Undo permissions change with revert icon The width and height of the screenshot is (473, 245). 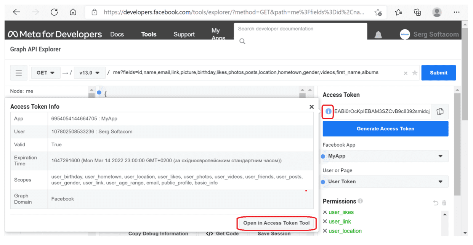(436, 203)
